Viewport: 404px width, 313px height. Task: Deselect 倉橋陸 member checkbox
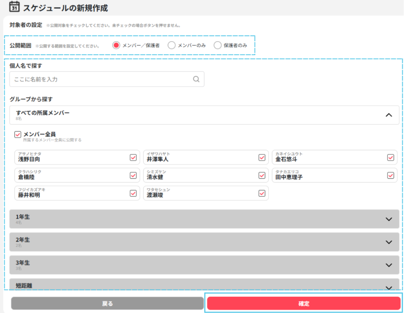133,175
